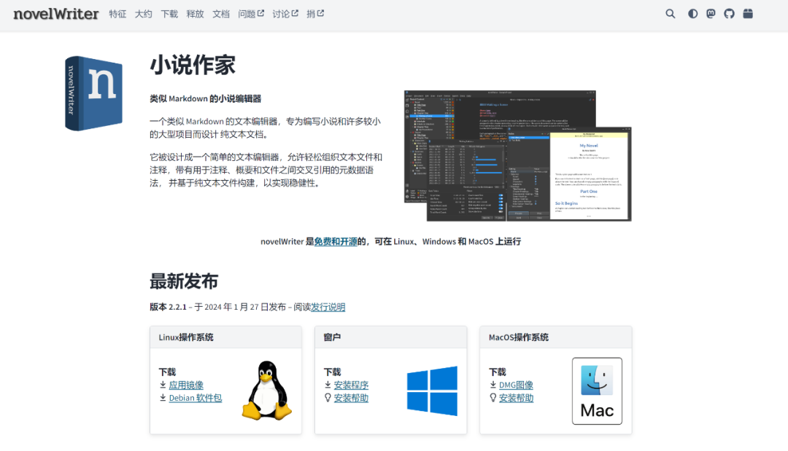Click the Linux Tux penguin image
The image size is (788, 451).
267,391
